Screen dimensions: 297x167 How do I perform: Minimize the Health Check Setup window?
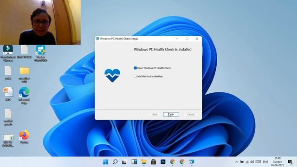177,39
